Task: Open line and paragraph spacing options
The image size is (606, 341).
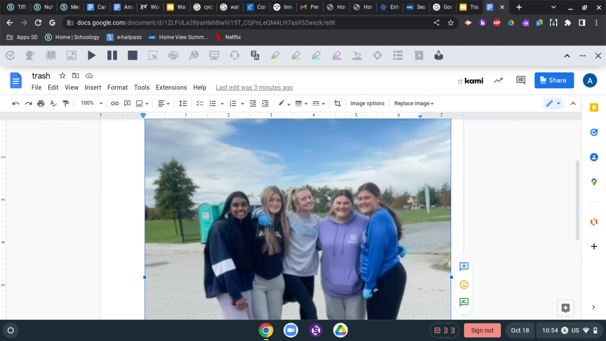Action: (183, 103)
